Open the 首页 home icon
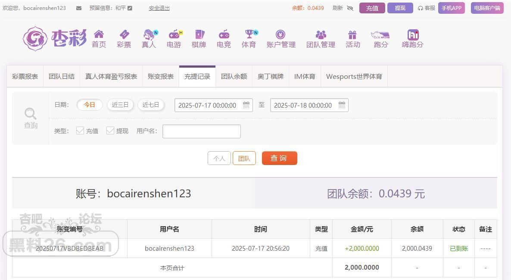 coord(99,34)
